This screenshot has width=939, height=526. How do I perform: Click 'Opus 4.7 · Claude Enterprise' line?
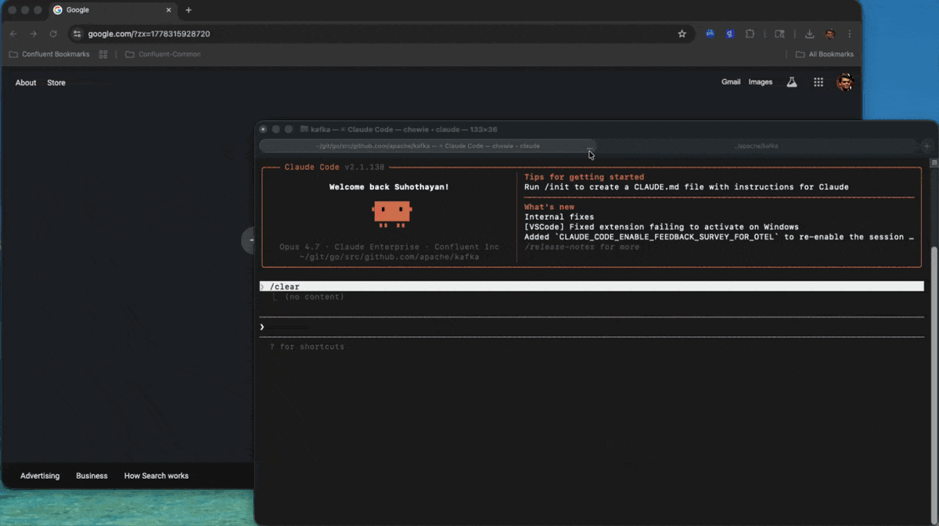[x=389, y=247]
